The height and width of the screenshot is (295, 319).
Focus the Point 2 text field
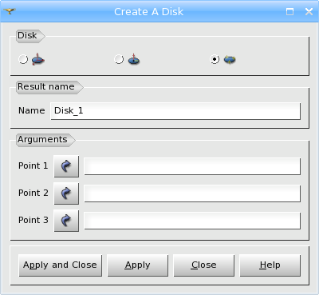[x=192, y=193]
